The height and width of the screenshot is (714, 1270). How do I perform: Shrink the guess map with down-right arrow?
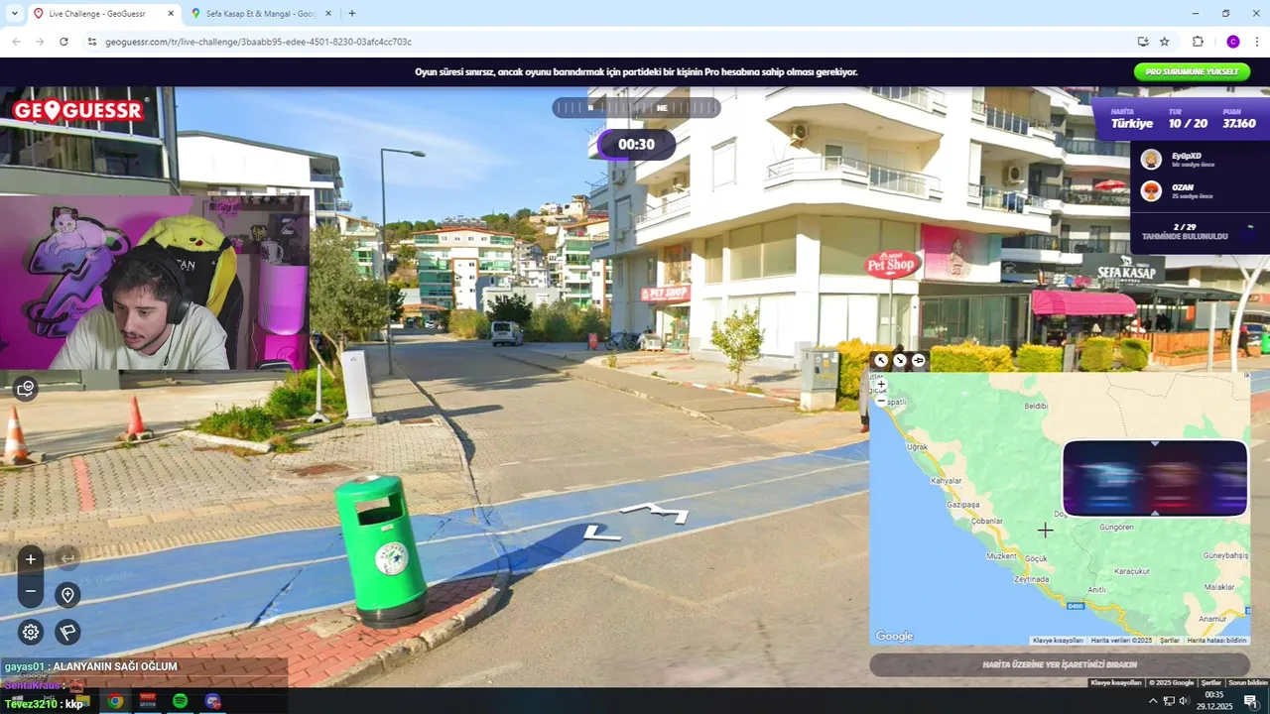click(x=899, y=360)
